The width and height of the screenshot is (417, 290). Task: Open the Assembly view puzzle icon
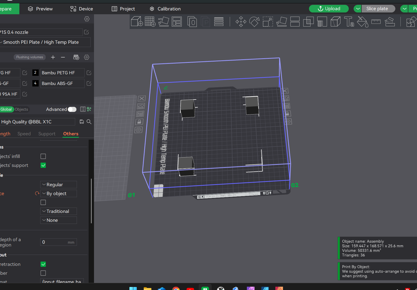point(411,22)
